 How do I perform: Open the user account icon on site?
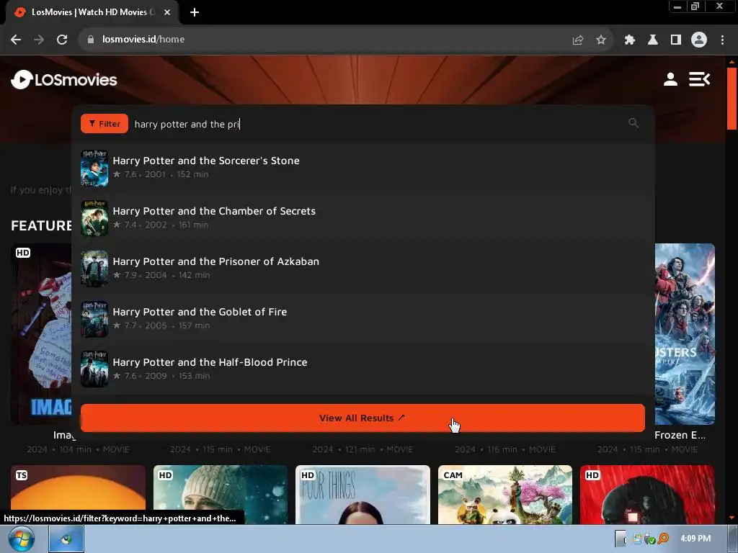[x=670, y=79]
